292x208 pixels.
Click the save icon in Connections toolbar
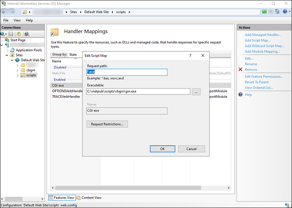click(x=11, y=34)
